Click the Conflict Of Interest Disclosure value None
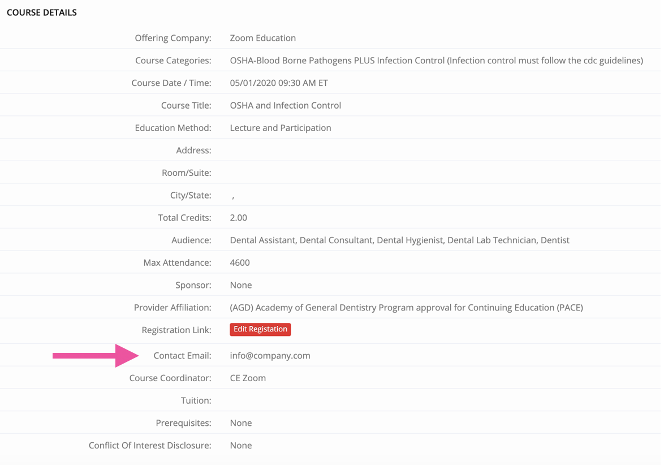 [x=241, y=445]
